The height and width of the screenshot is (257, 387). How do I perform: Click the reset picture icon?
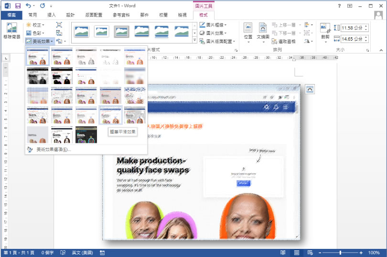click(x=59, y=41)
